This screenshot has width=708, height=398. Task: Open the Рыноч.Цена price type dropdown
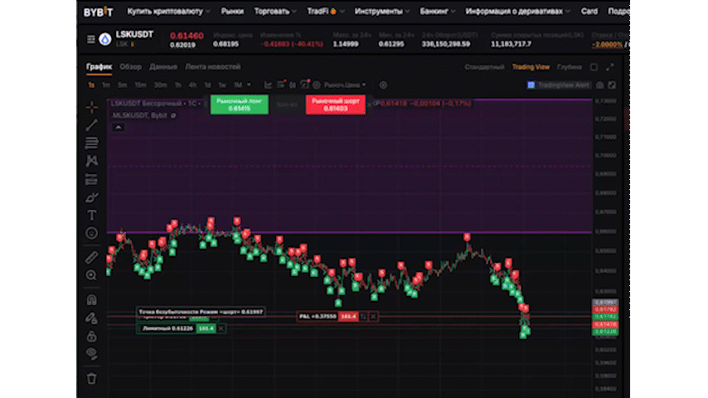pos(345,85)
